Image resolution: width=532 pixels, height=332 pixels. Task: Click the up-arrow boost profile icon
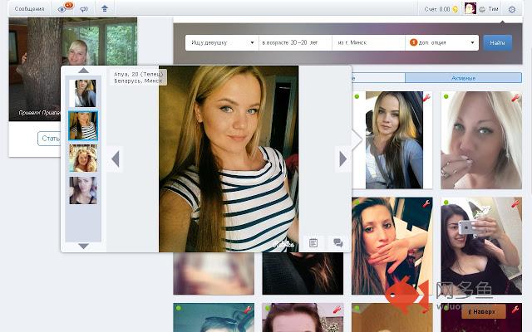pyautogui.click(x=104, y=9)
